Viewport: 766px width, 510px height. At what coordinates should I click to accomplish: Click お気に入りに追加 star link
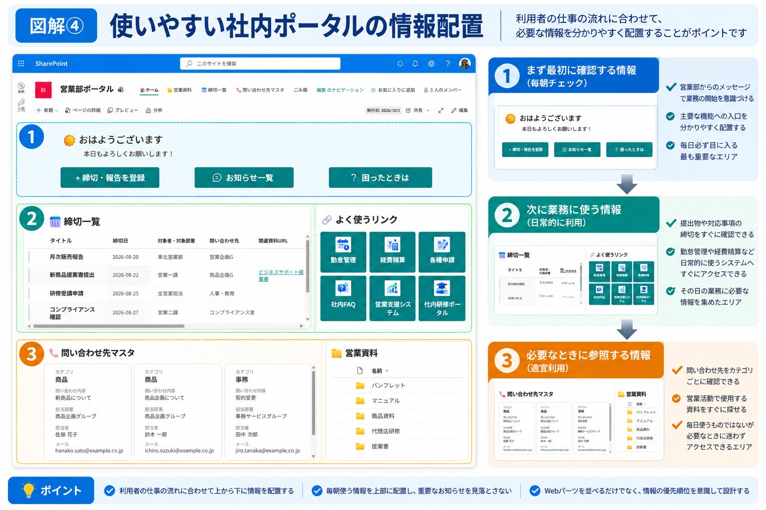pos(393,90)
